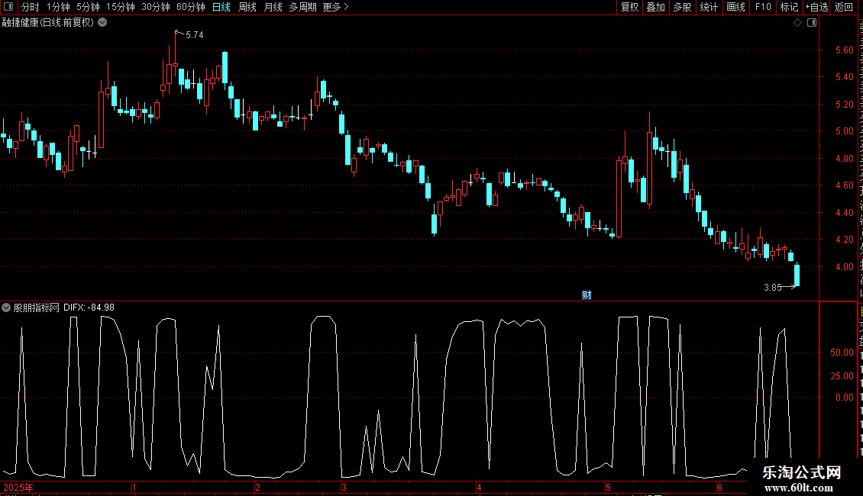Select the 30分钟 period tab
Viewport: 863px width, 496px height.
[x=156, y=7]
